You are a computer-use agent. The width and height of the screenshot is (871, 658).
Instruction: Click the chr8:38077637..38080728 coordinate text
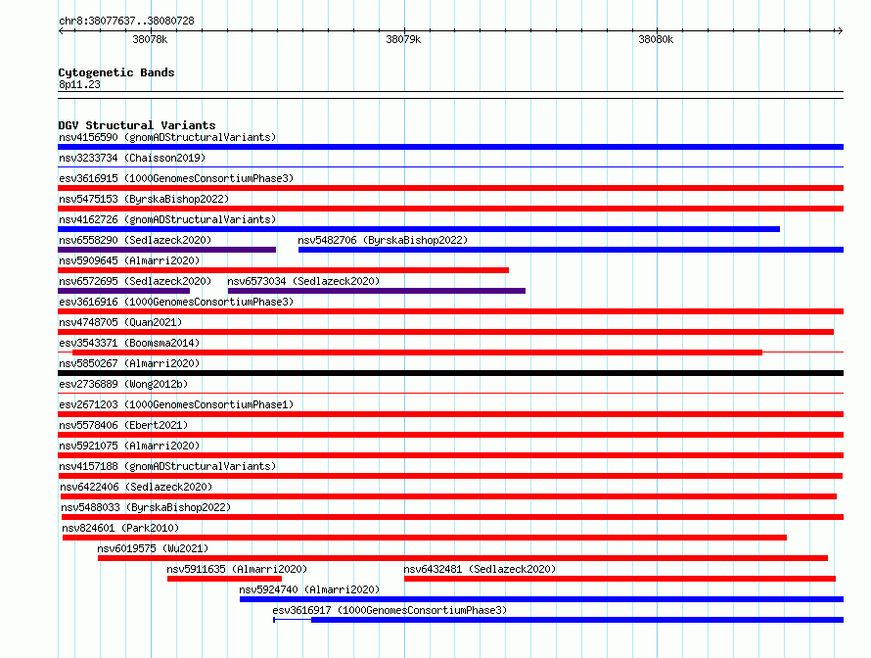pyautogui.click(x=126, y=21)
